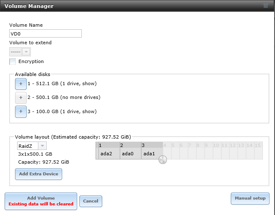The width and height of the screenshot is (275, 215).
Task: Select the ada0 disk cell
Action: coord(131,154)
